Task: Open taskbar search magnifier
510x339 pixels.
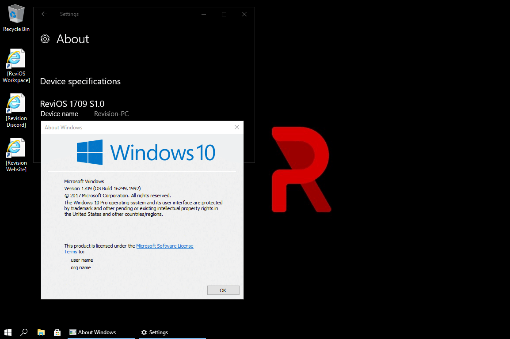Action: [24, 332]
